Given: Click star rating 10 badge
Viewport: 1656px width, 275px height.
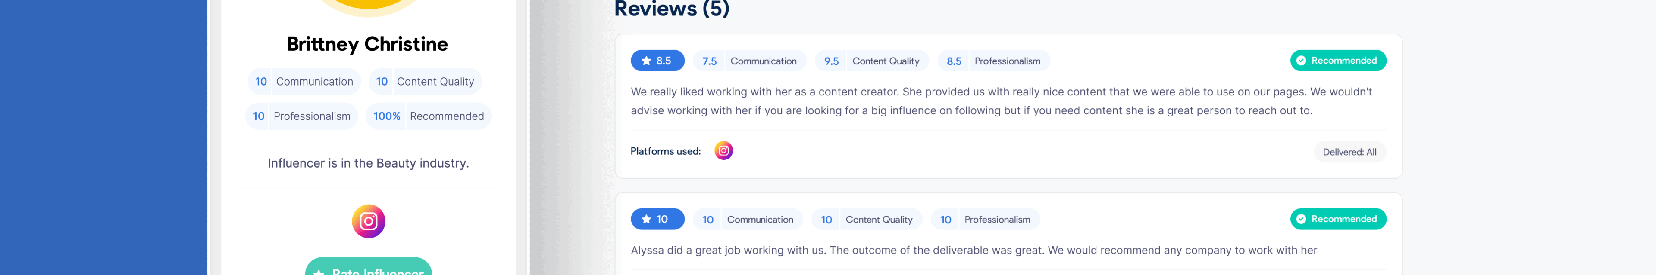Looking at the screenshot, I should click(657, 219).
